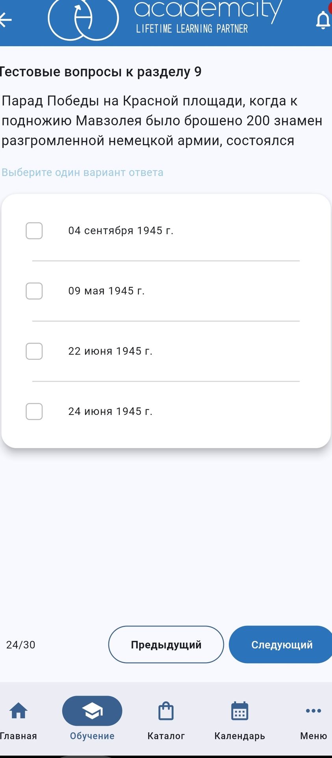Tap the graduation cap Обучение icon
The image size is (332, 758).
[92, 711]
